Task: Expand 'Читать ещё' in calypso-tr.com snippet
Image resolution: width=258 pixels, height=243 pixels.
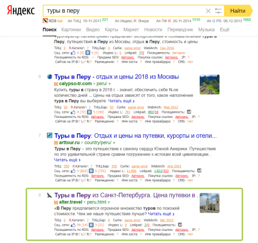Action: click(121, 101)
